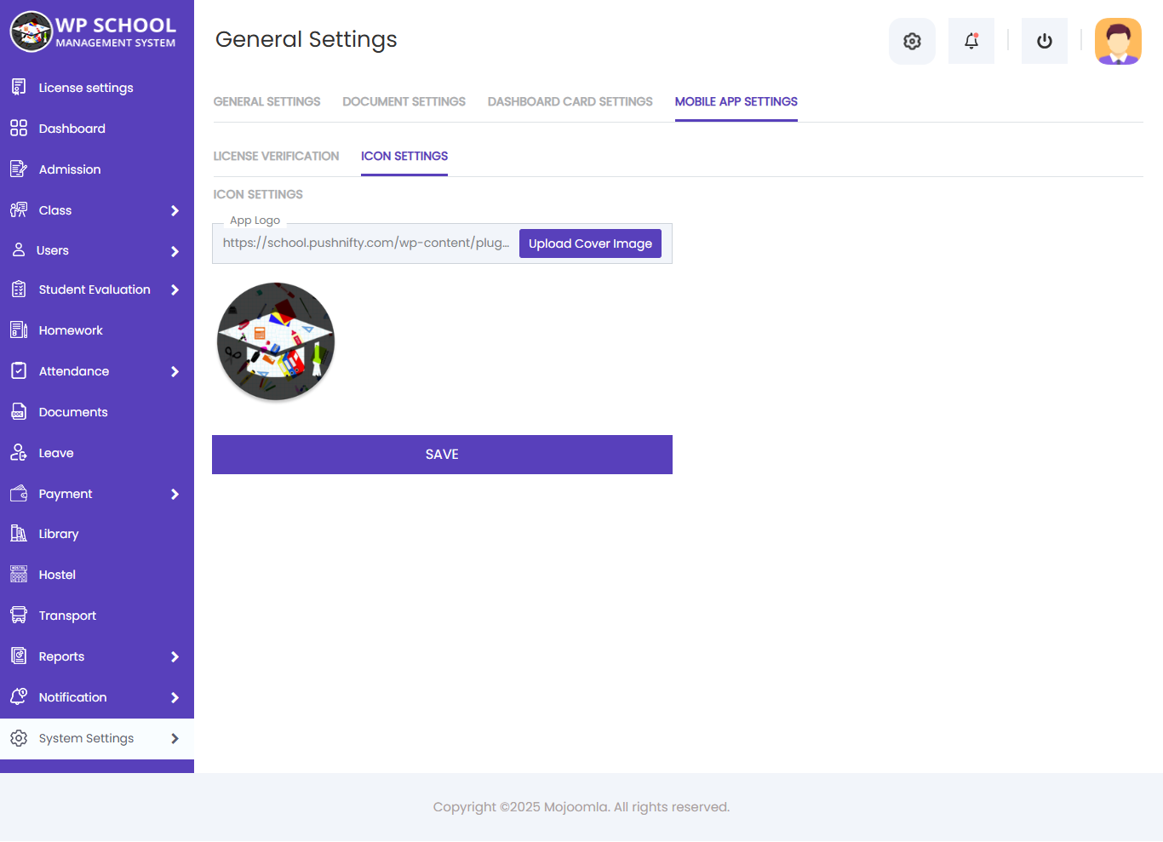Open the Dashboard menu item
Screen dimensions: 1163x842
pyautogui.click(x=72, y=129)
